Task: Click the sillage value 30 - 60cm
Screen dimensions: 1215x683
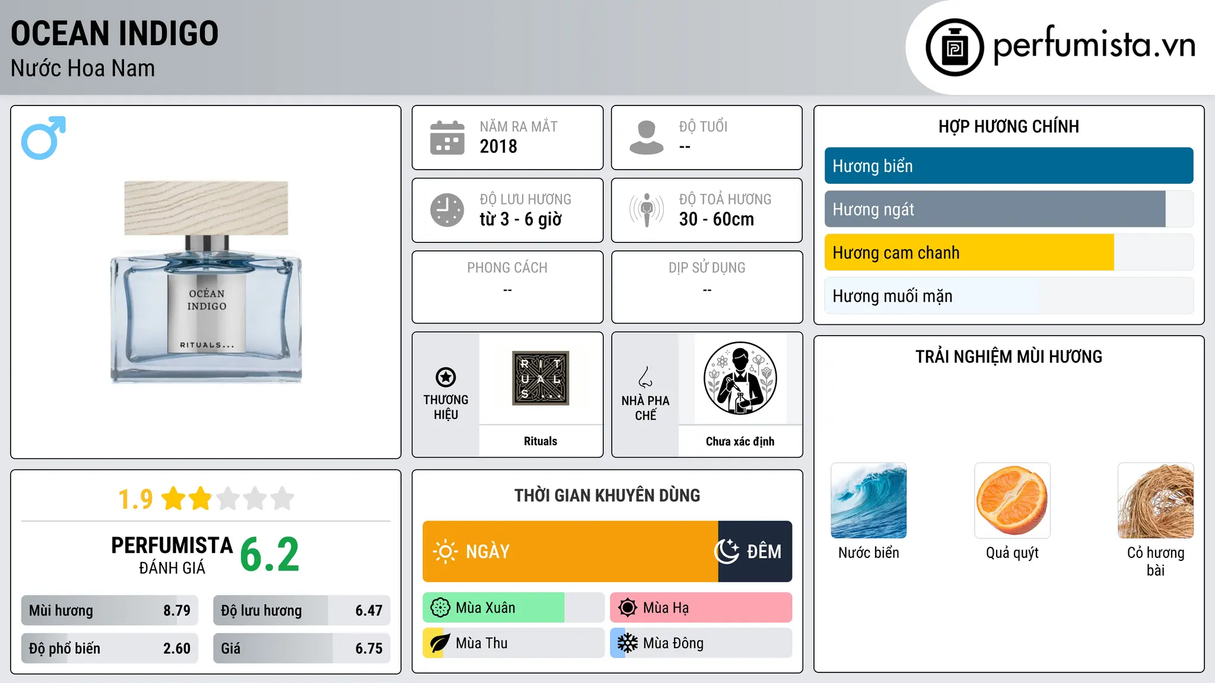Action: coord(717,219)
